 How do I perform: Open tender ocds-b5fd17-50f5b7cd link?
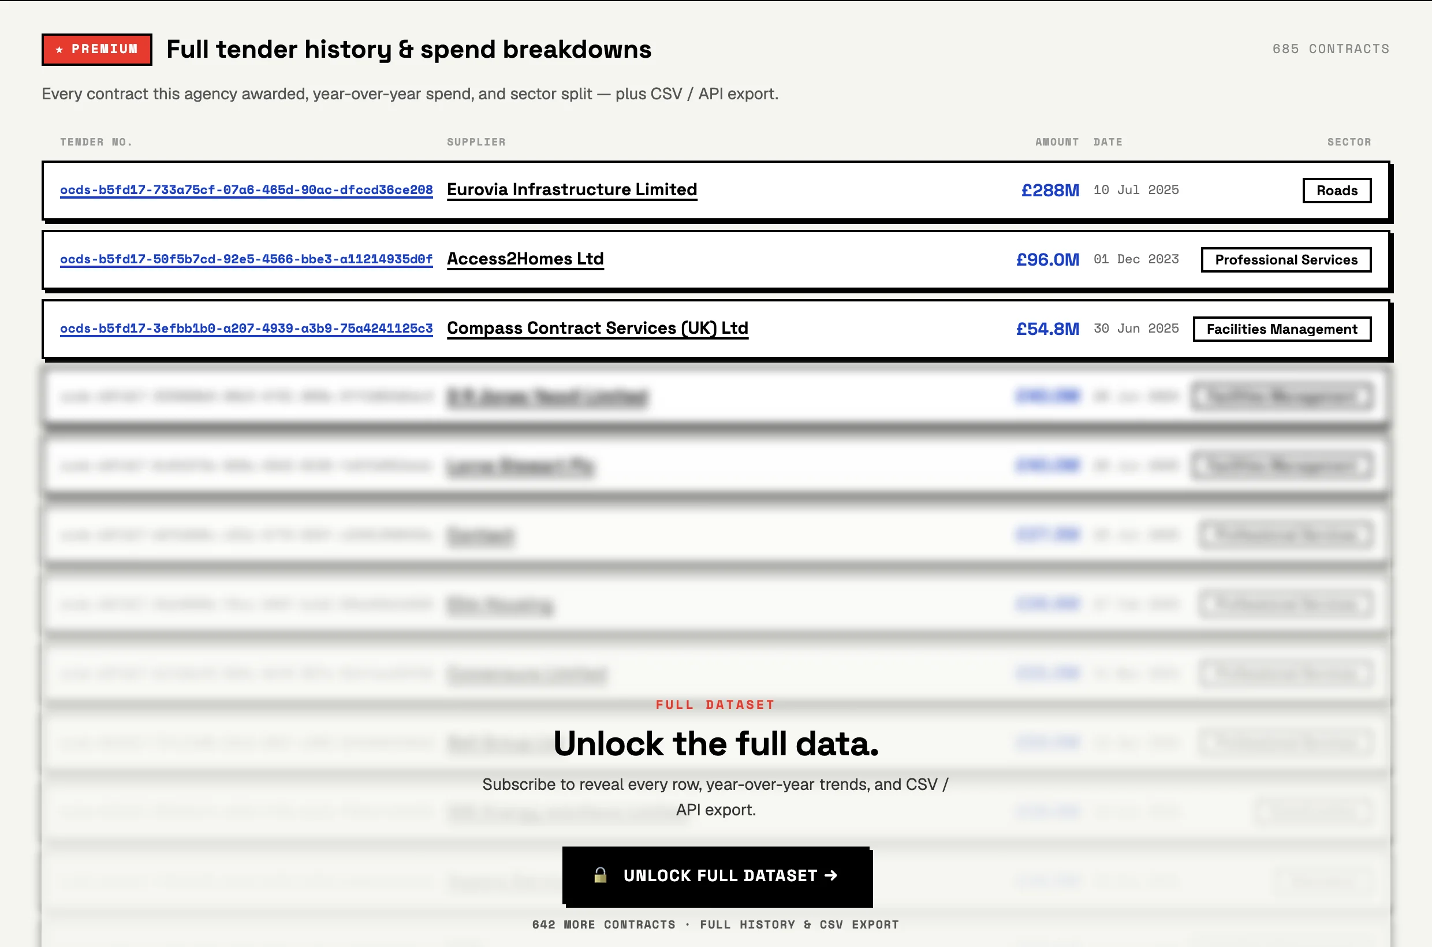pos(247,259)
